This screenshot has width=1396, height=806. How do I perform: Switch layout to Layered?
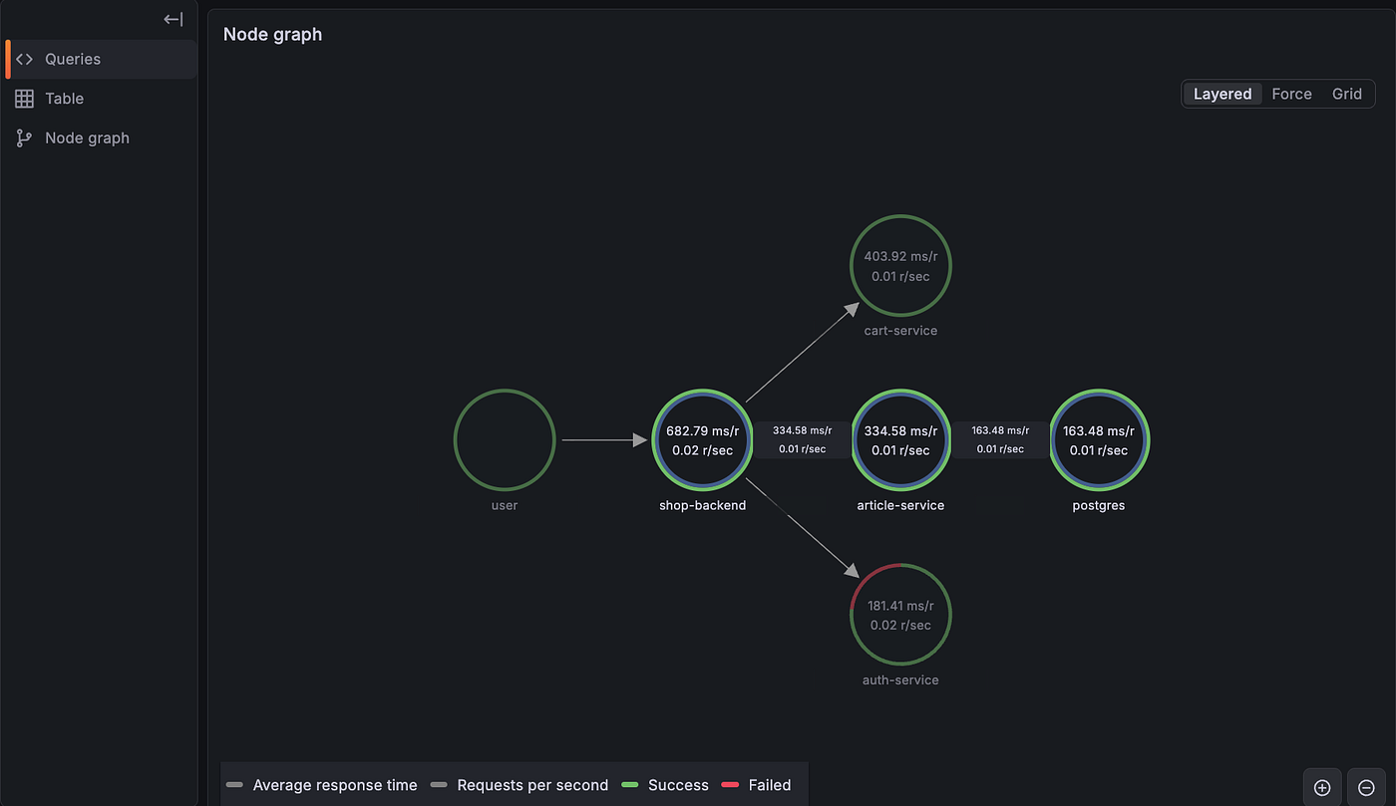pos(1222,94)
